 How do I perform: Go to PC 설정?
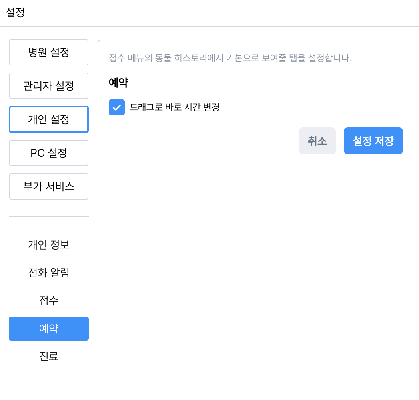(x=48, y=153)
